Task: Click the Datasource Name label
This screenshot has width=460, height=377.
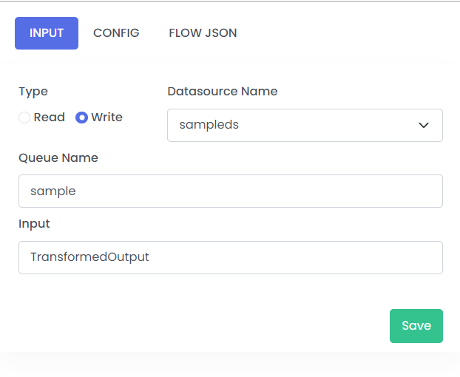Action: pos(223,92)
